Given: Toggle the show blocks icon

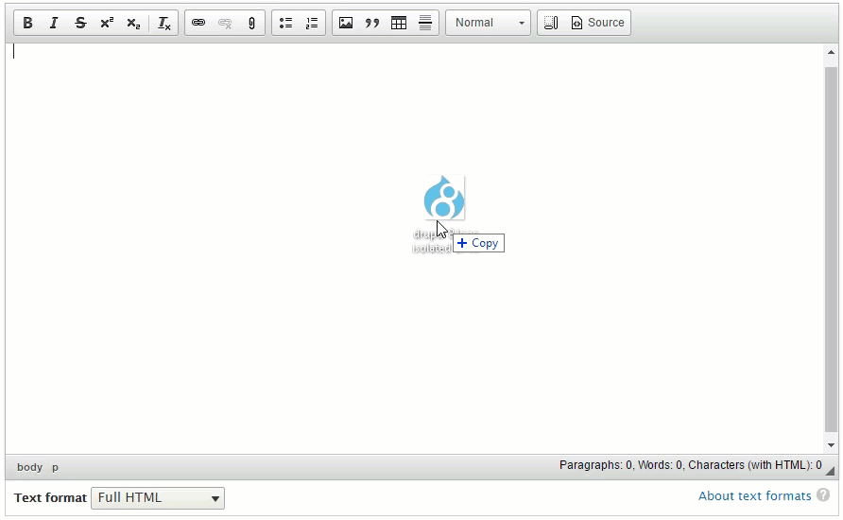Looking at the screenshot, I should click(551, 23).
